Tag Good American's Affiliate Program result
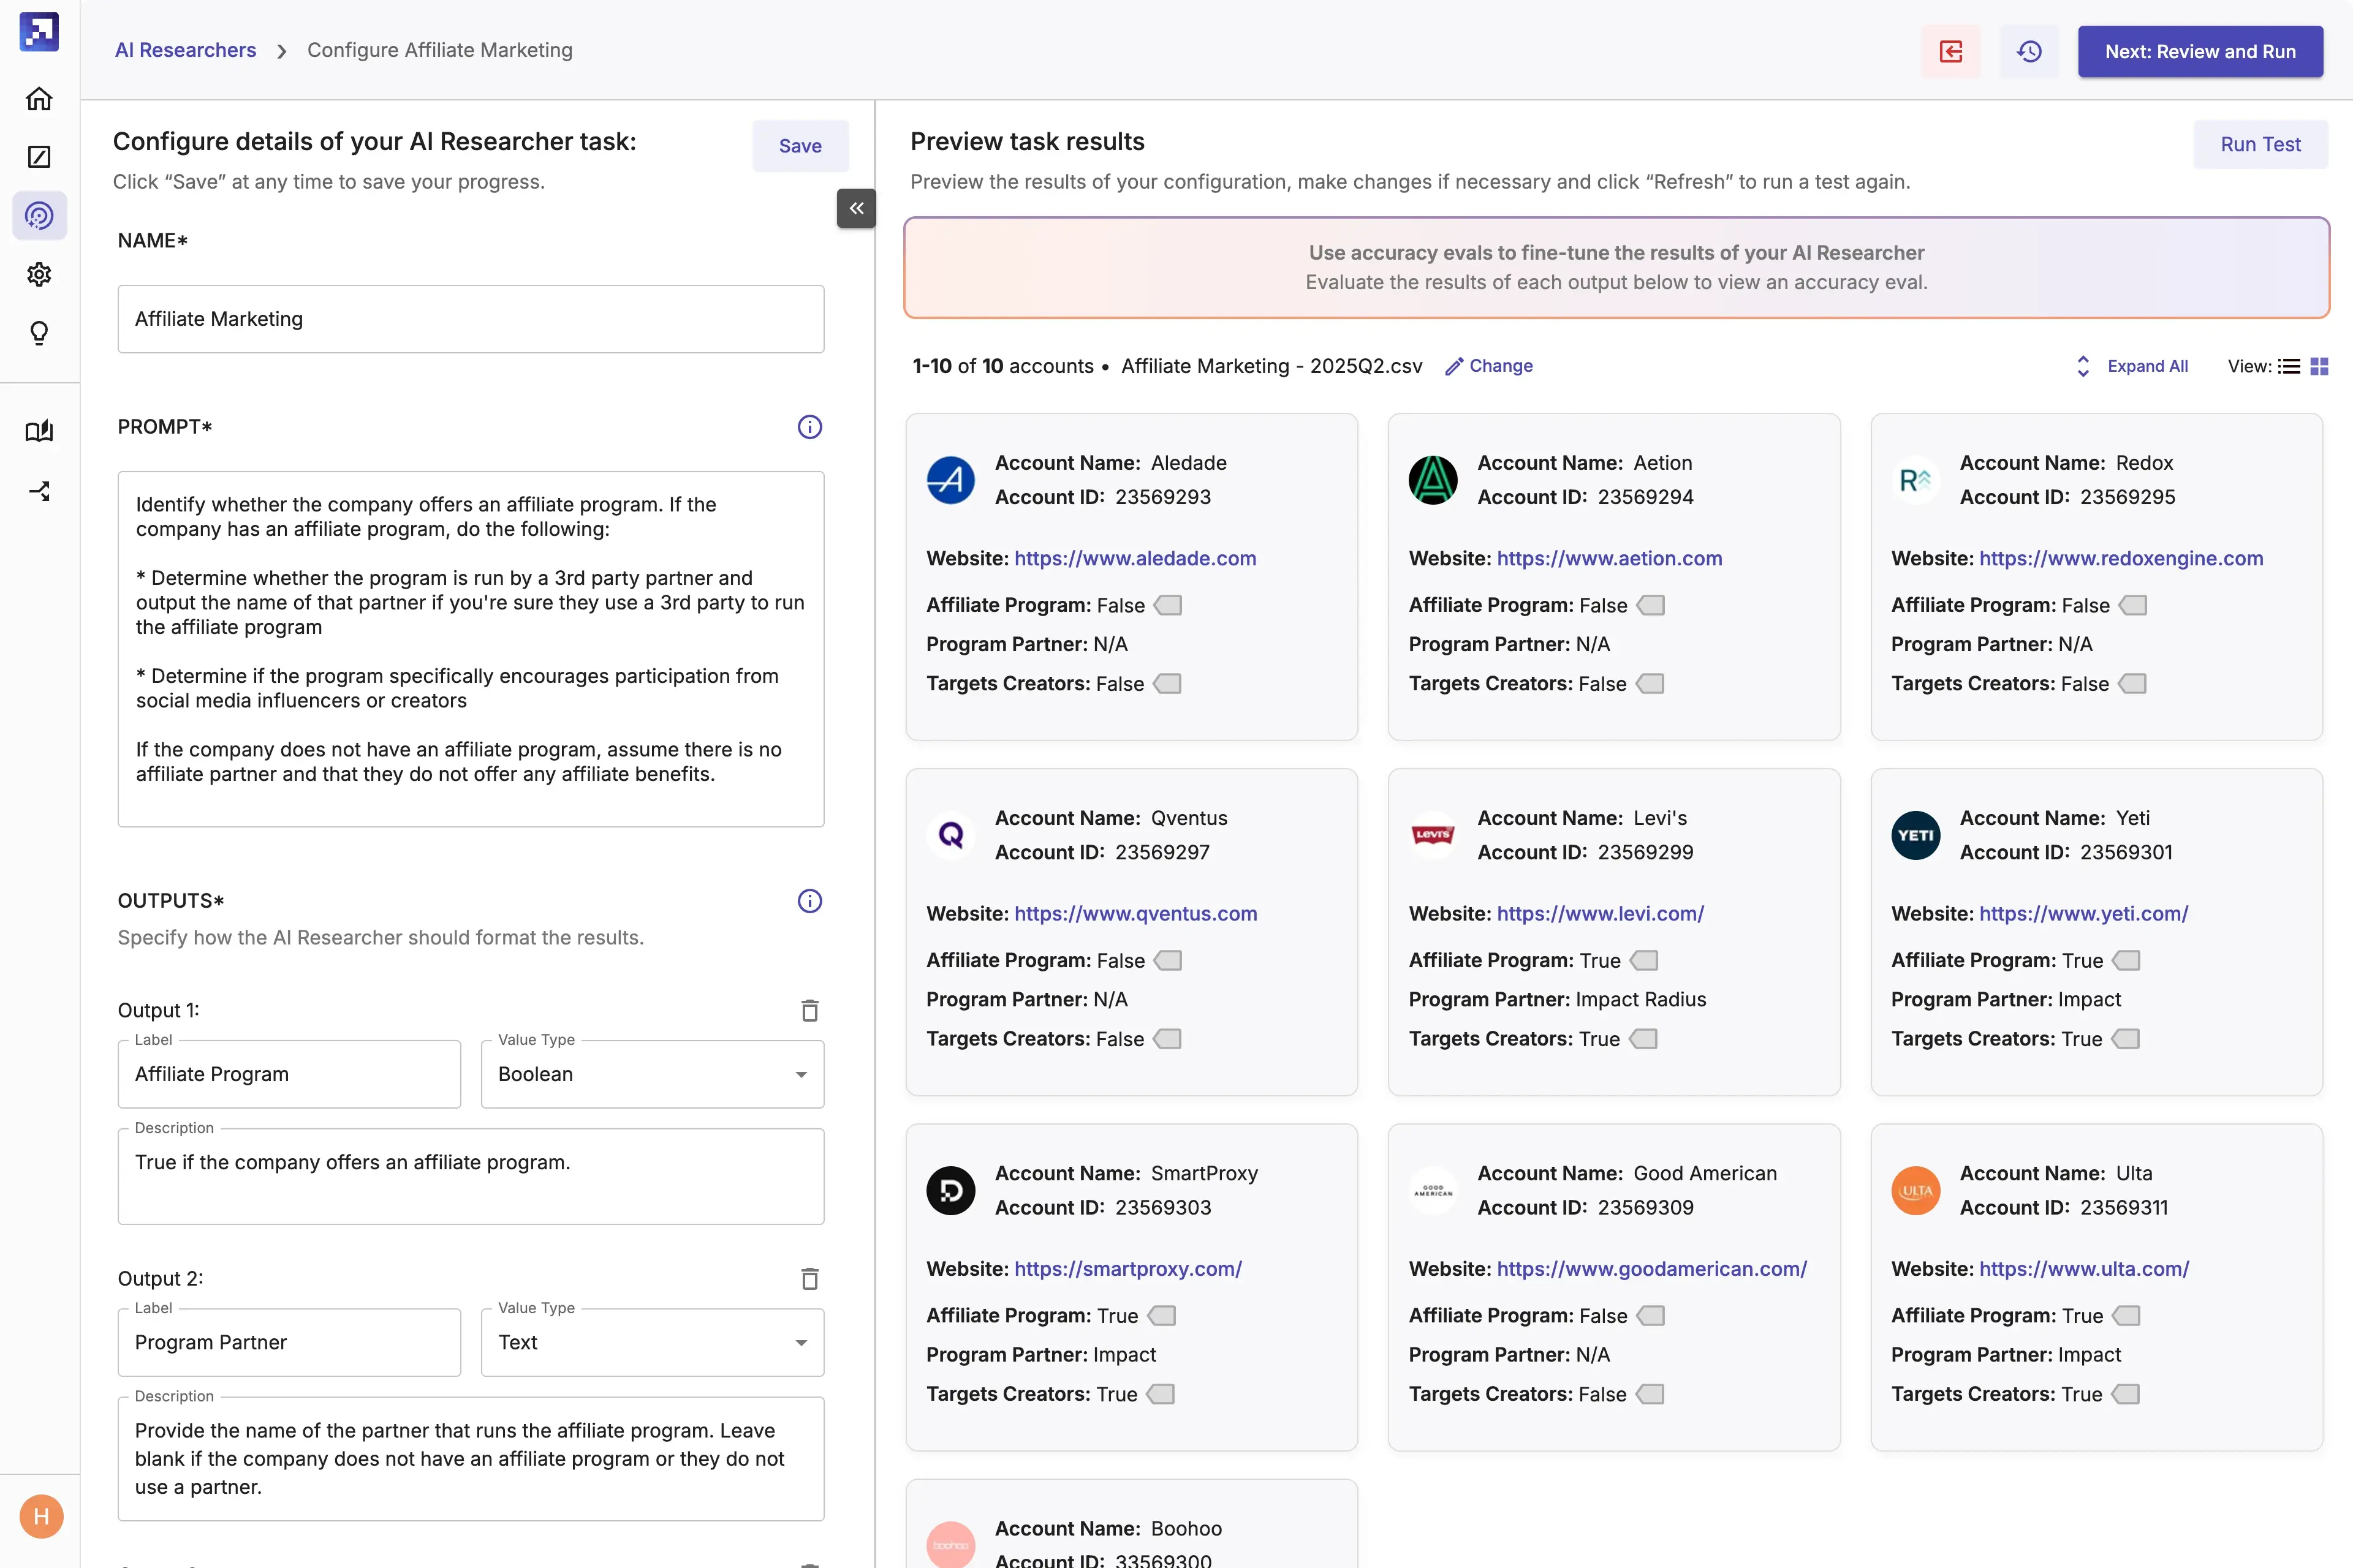Viewport: 2353px width, 1568px height. [x=1650, y=1315]
